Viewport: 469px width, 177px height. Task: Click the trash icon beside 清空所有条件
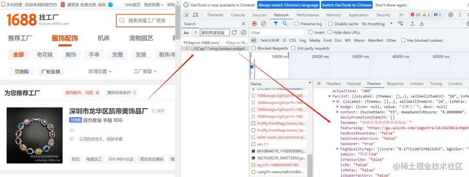tap(135, 93)
